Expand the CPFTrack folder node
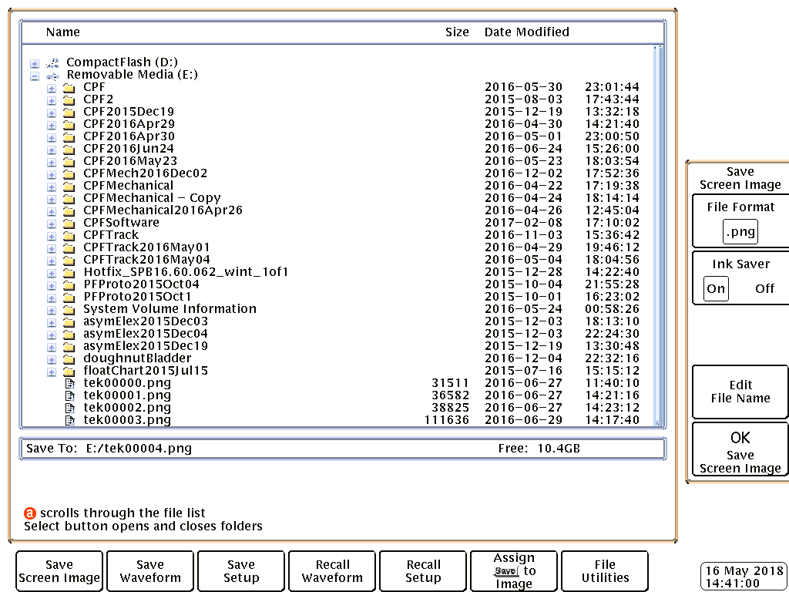 pos(52,236)
